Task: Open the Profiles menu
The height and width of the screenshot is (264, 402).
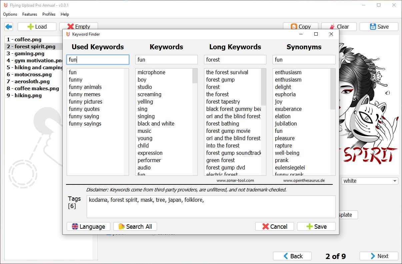Action: coord(49,14)
